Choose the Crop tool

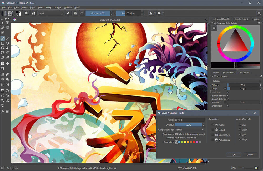click(3, 68)
